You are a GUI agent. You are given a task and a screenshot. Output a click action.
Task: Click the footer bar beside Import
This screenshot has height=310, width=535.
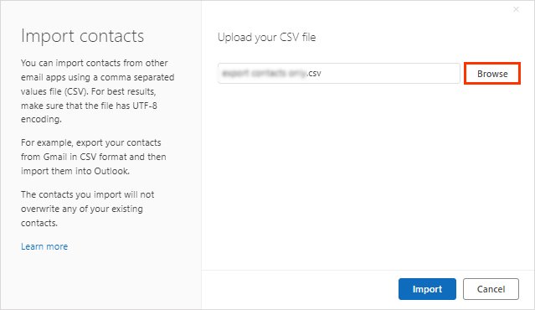pyautogui.click(x=300, y=289)
